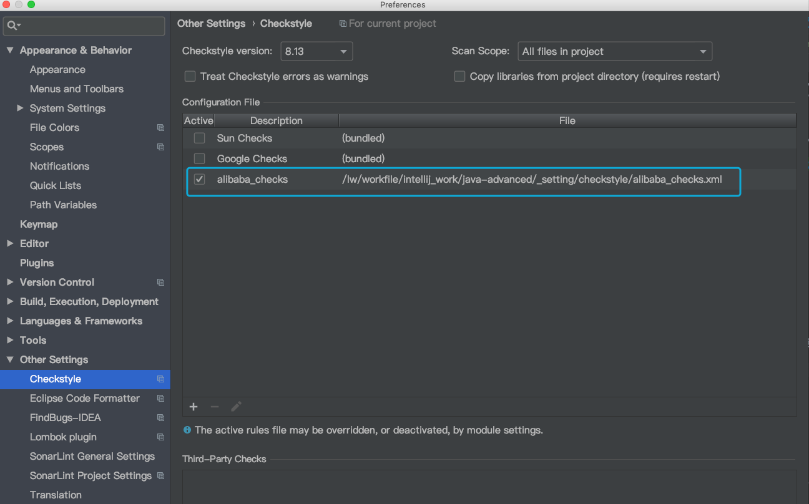Click the Active column header
This screenshot has height=504, width=809.
[199, 121]
